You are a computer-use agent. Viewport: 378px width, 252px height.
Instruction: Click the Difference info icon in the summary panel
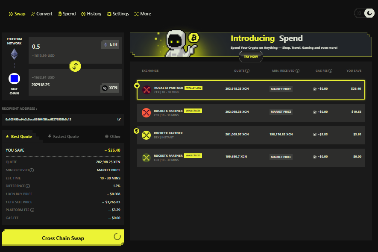coord(27,186)
